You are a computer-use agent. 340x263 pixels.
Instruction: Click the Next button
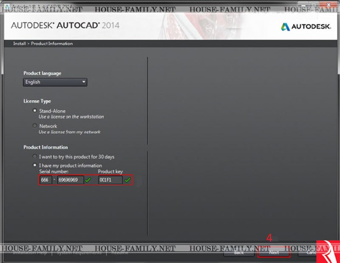(274, 253)
